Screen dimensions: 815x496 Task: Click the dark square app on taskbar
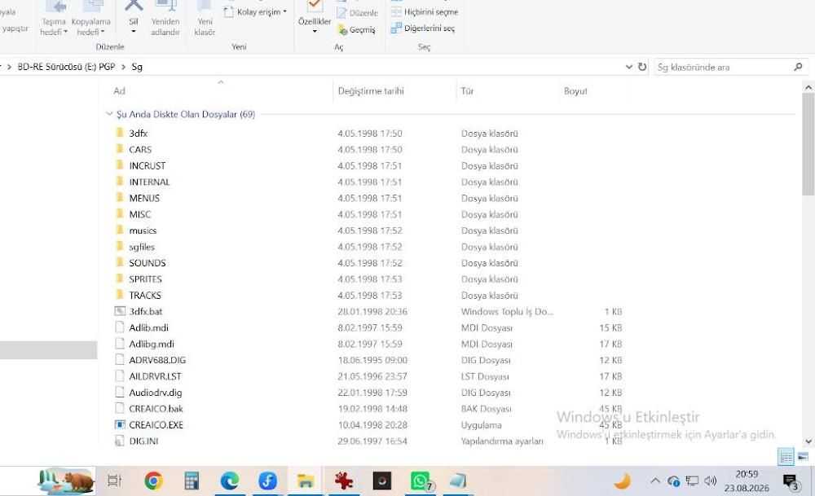381,481
